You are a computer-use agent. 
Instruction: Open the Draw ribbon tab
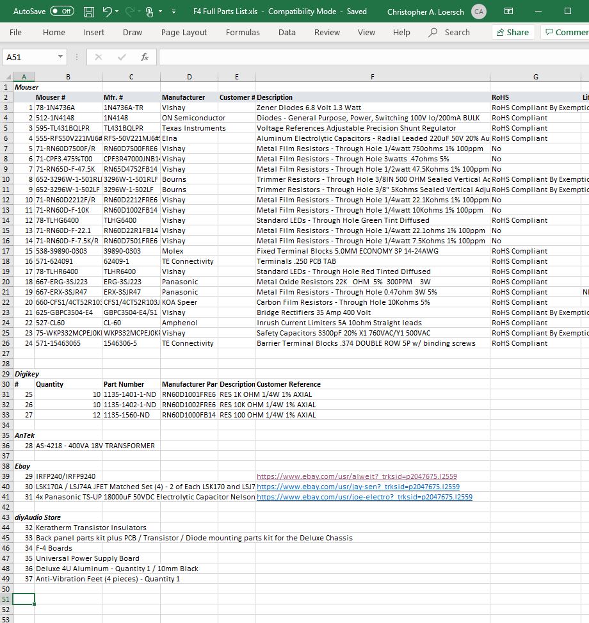click(133, 32)
